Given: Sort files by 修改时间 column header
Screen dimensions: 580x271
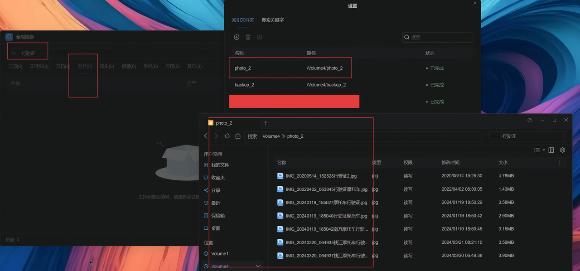Looking at the screenshot, I should [450, 163].
